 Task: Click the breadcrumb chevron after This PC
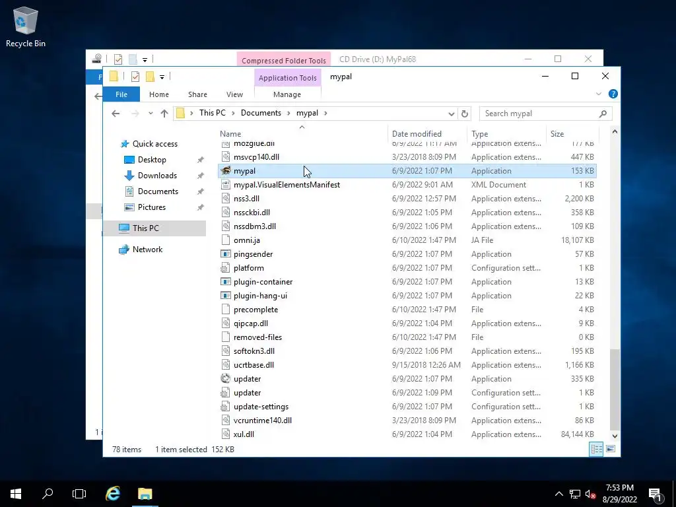point(233,113)
